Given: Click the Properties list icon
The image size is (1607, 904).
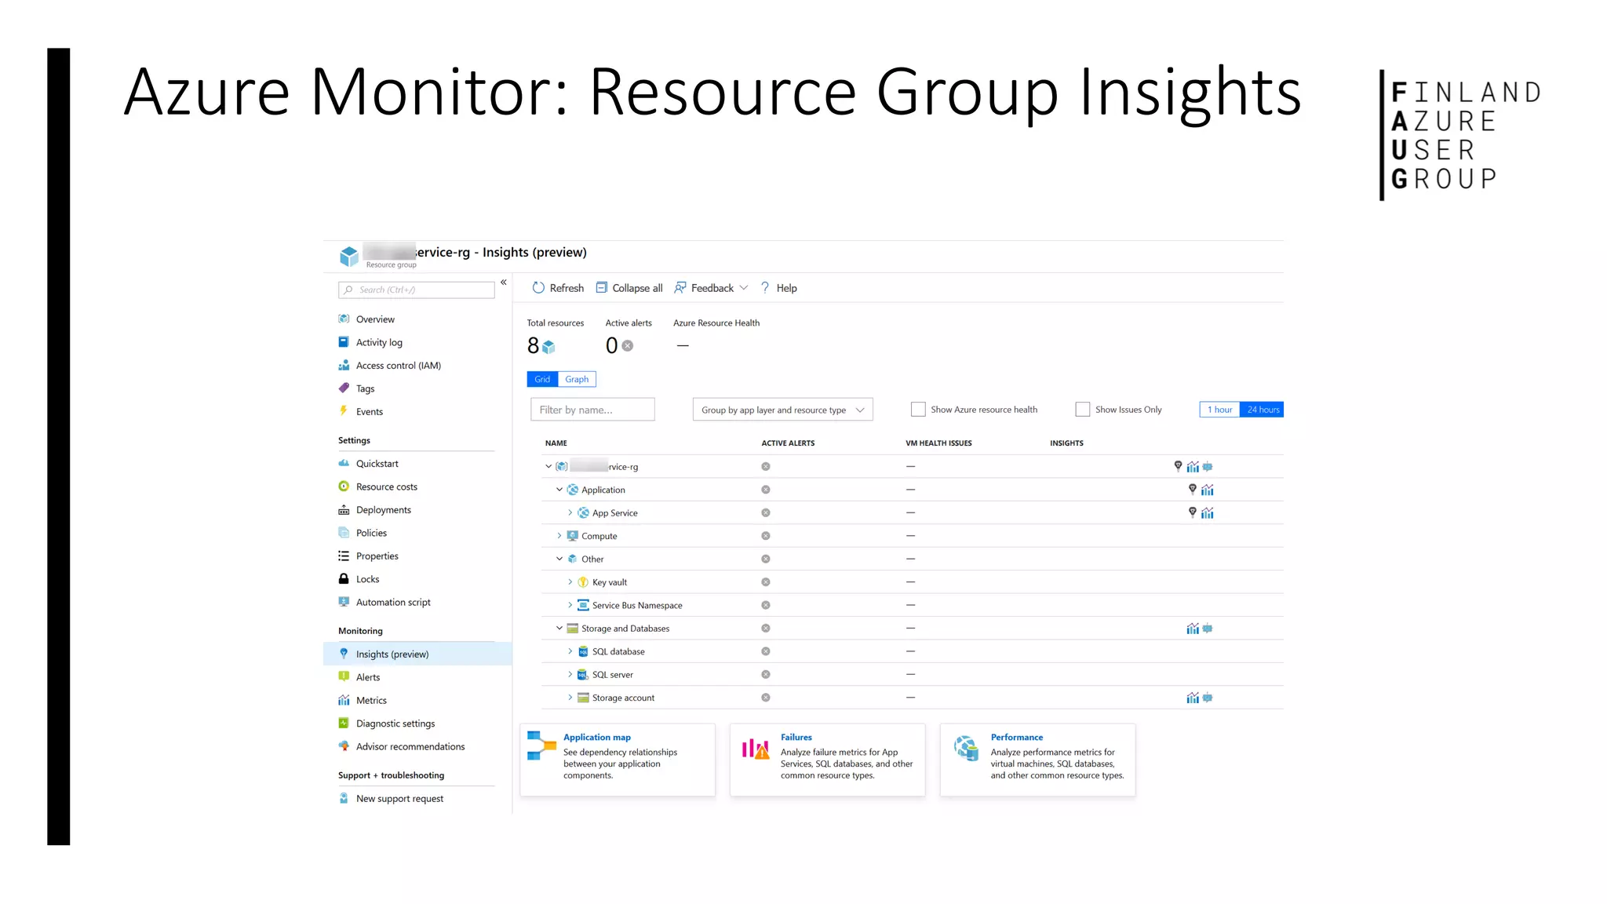Looking at the screenshot, I should [x=344, y=556].
